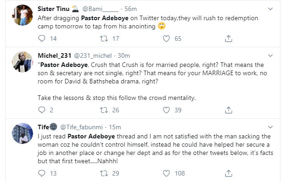Open more options chevron on Sister Tinu's tweet
The width and height of the screenshot is (286, 182).
tap(270, 9)
